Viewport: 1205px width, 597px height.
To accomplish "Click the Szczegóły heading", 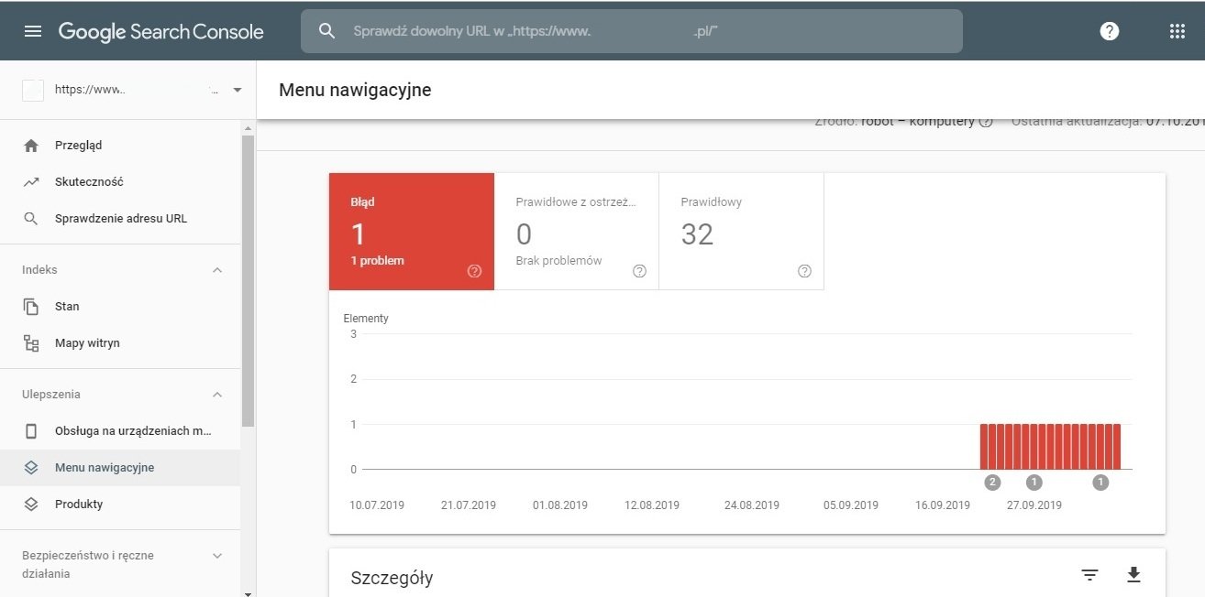I will point(392,578).
